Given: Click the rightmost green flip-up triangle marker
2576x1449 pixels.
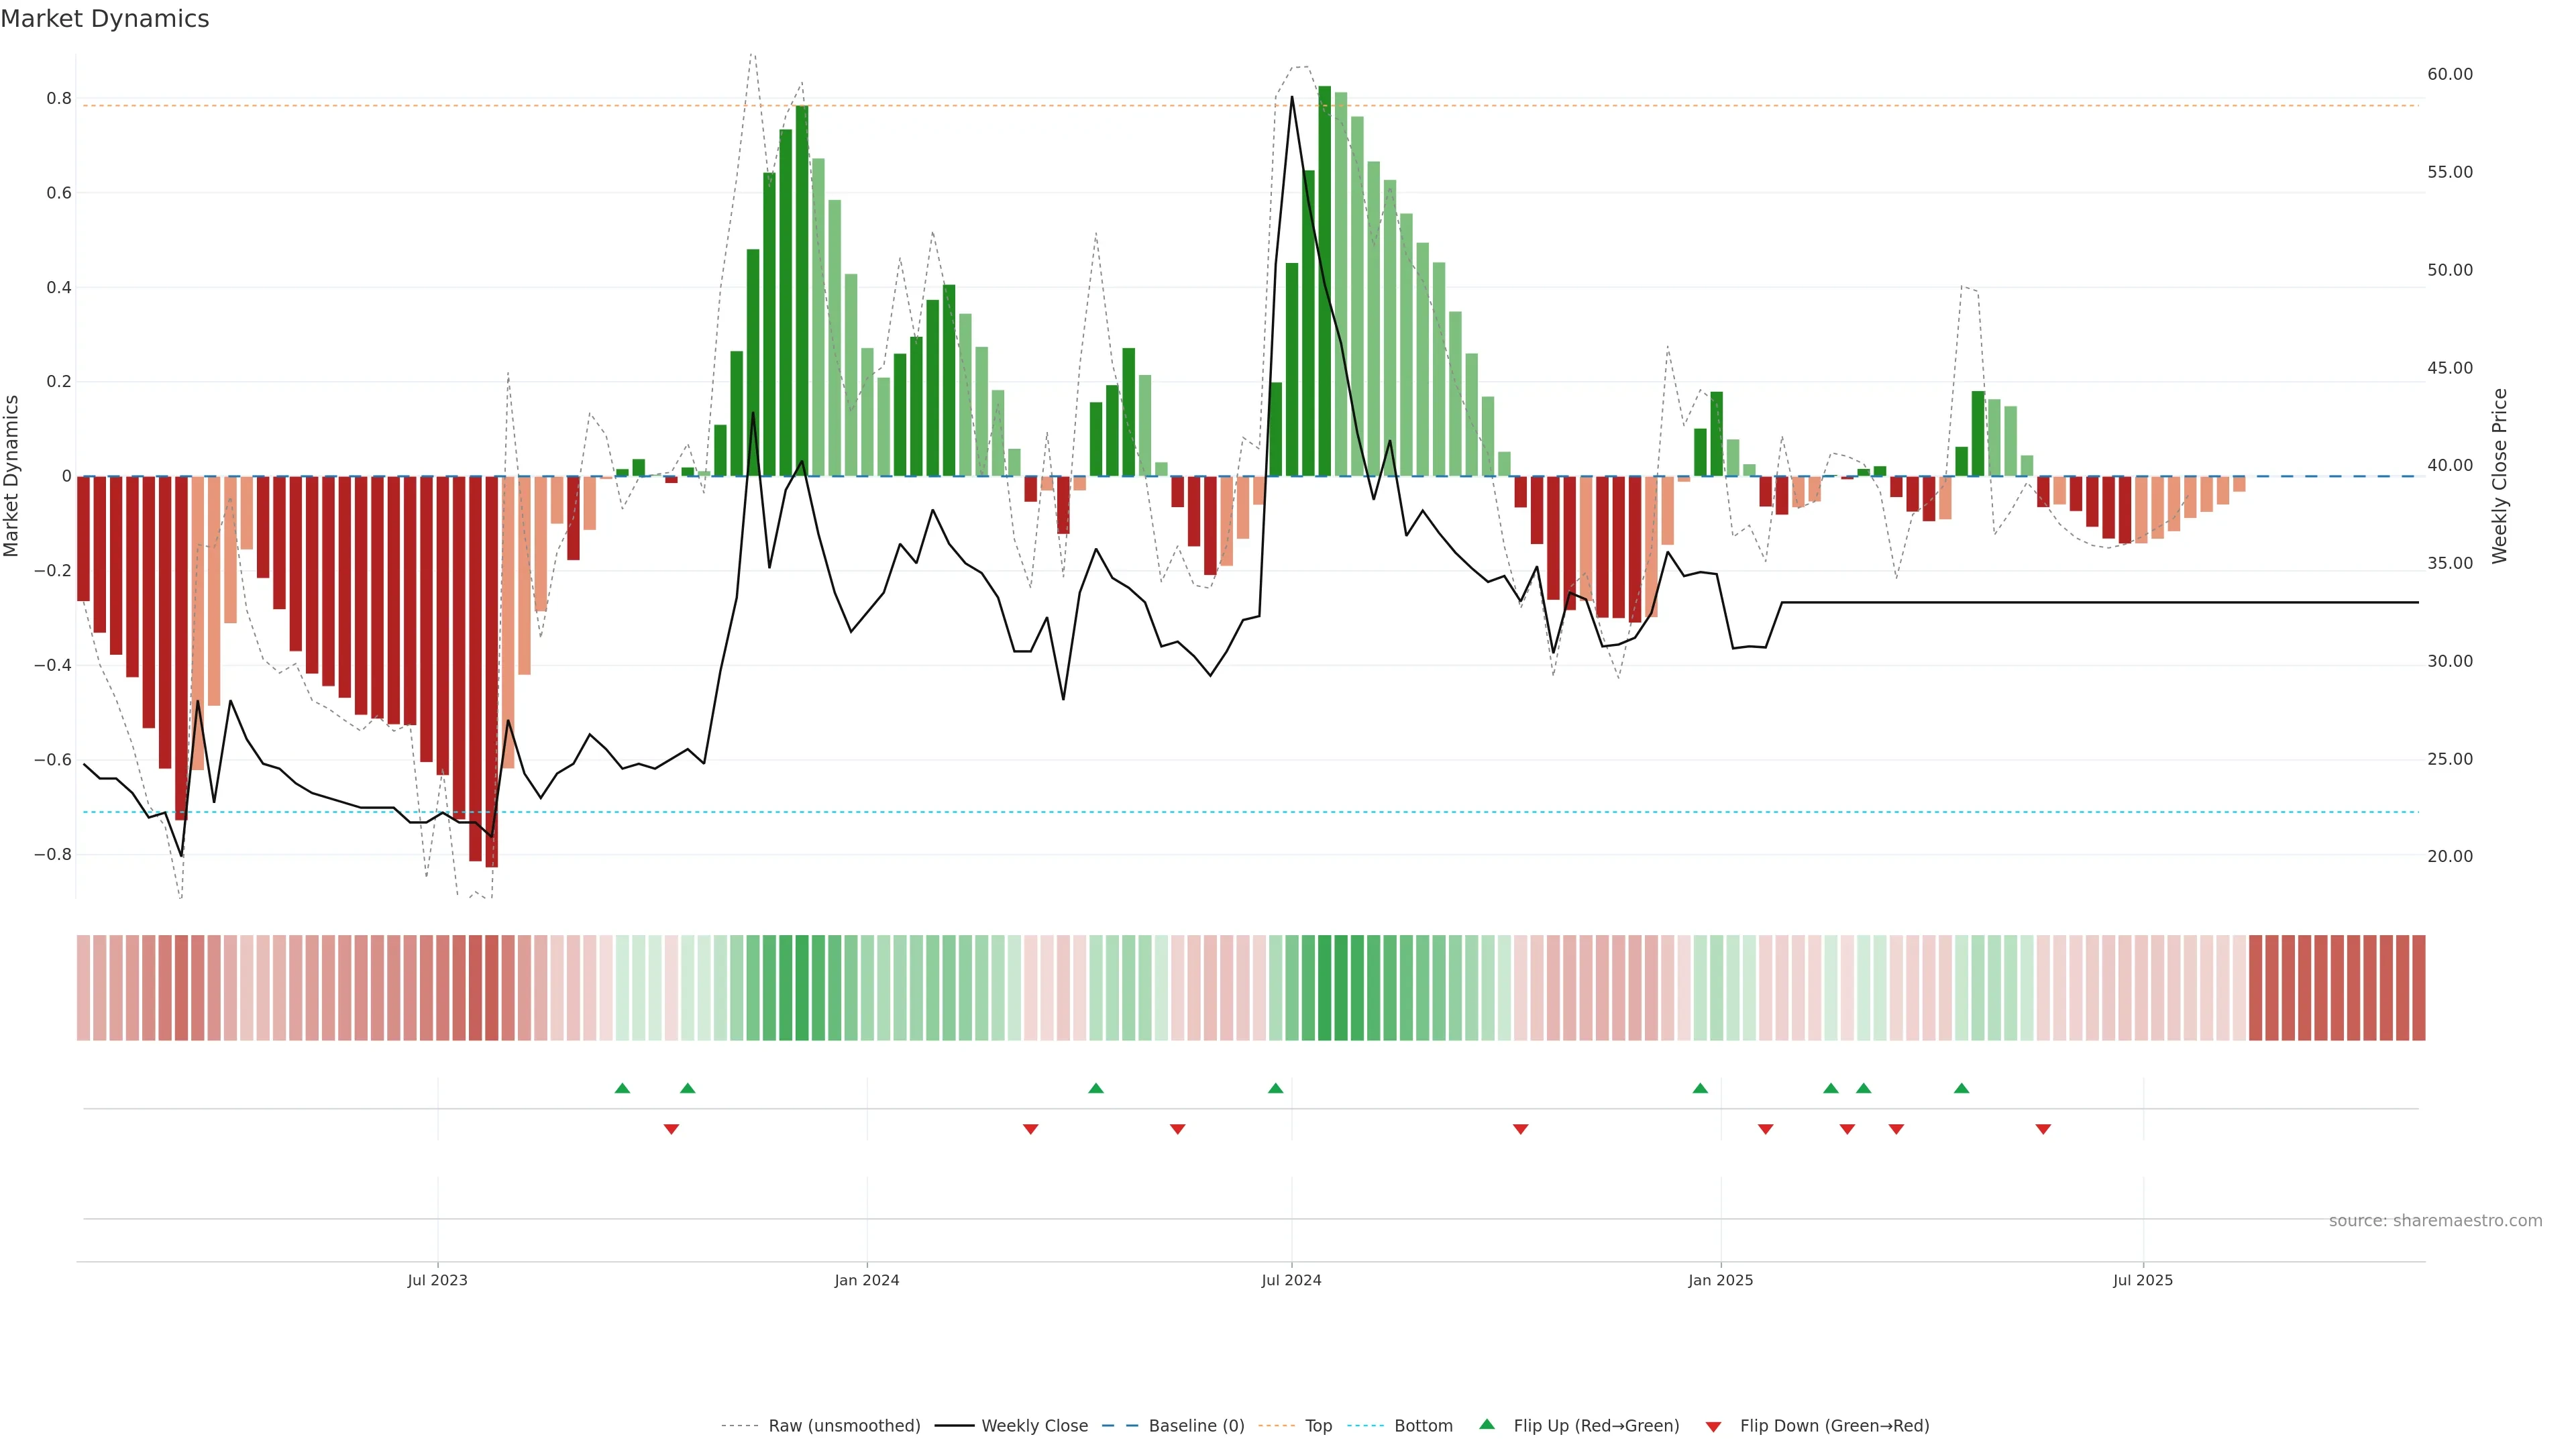Looking at the screenshot, I should (1961, 1088).
